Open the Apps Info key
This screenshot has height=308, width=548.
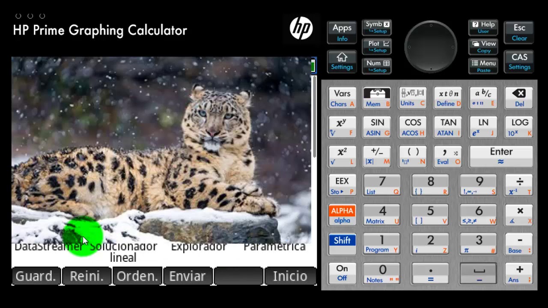[342, 33]
